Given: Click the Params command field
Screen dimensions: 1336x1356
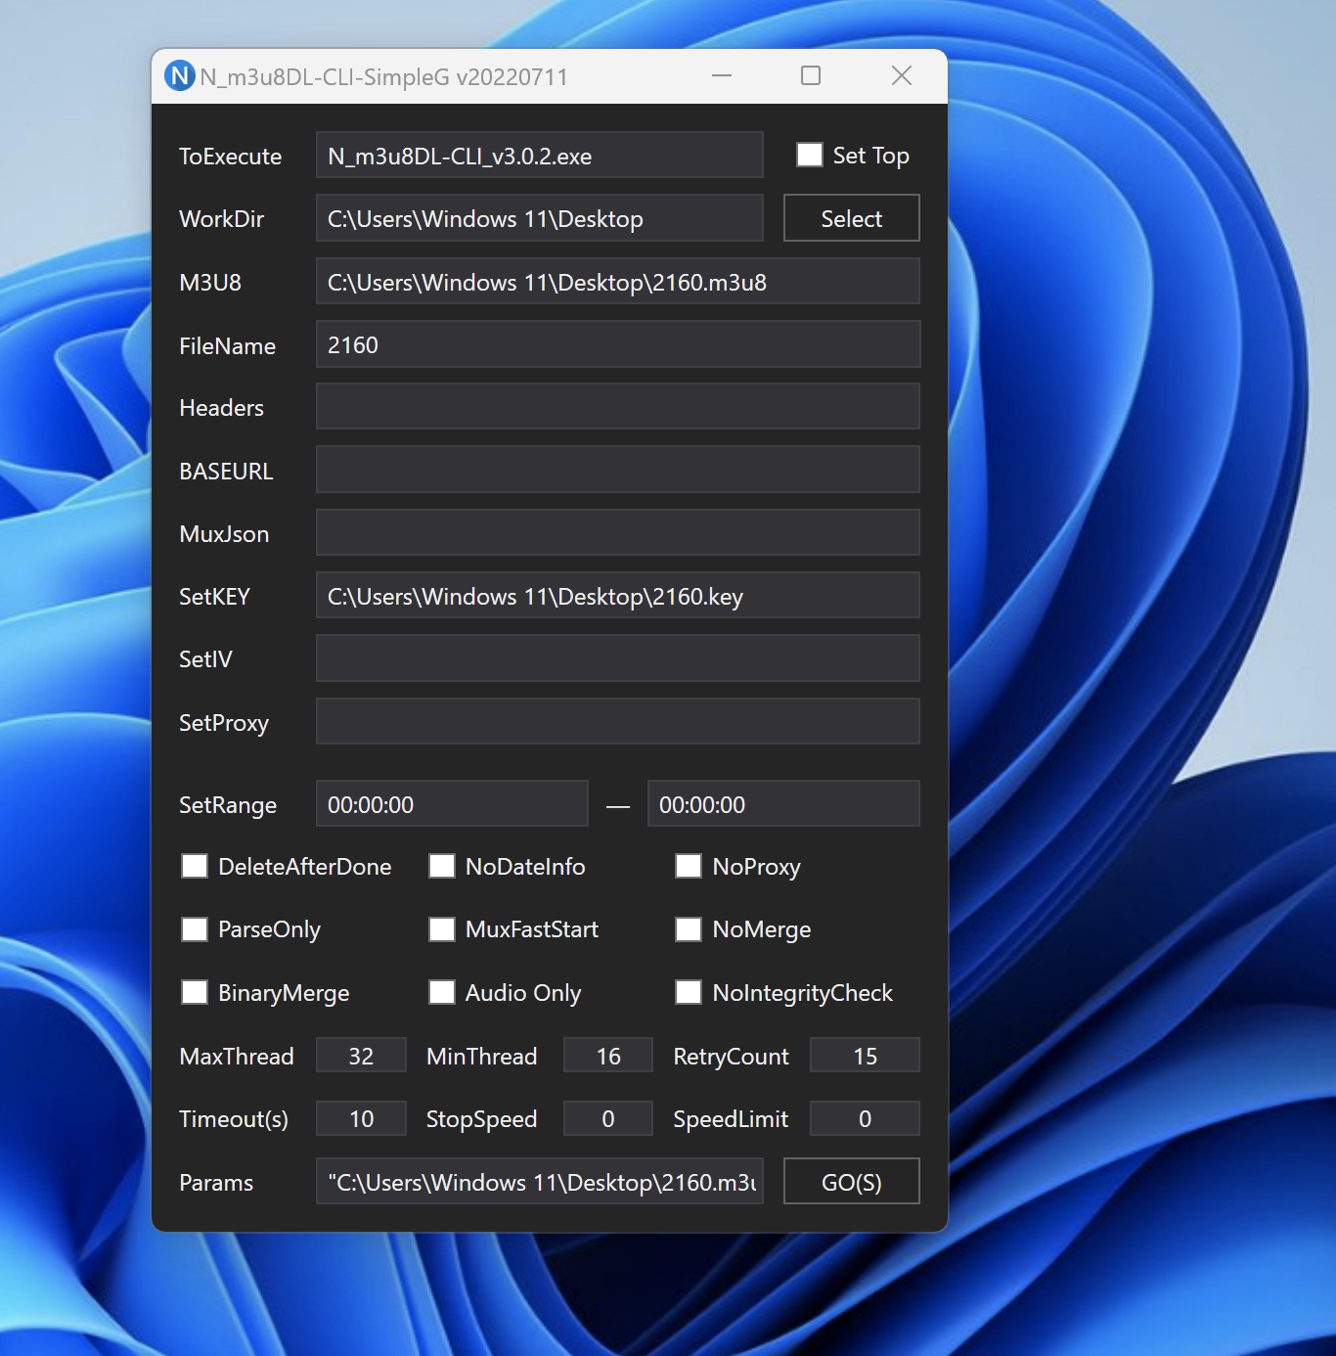Looking at the screenshot, I should click(x=540, y=1181).
